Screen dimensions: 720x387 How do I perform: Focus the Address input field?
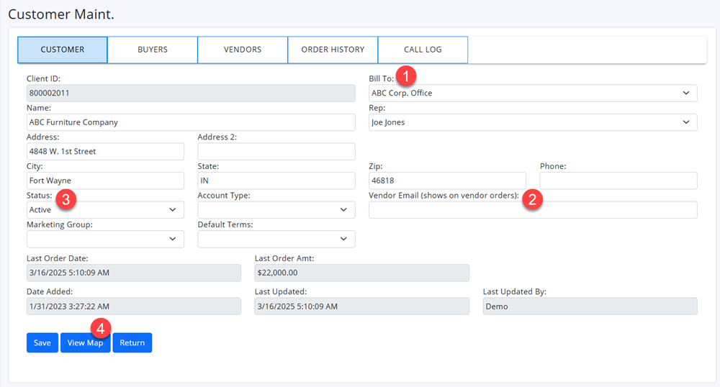[104, 151]
